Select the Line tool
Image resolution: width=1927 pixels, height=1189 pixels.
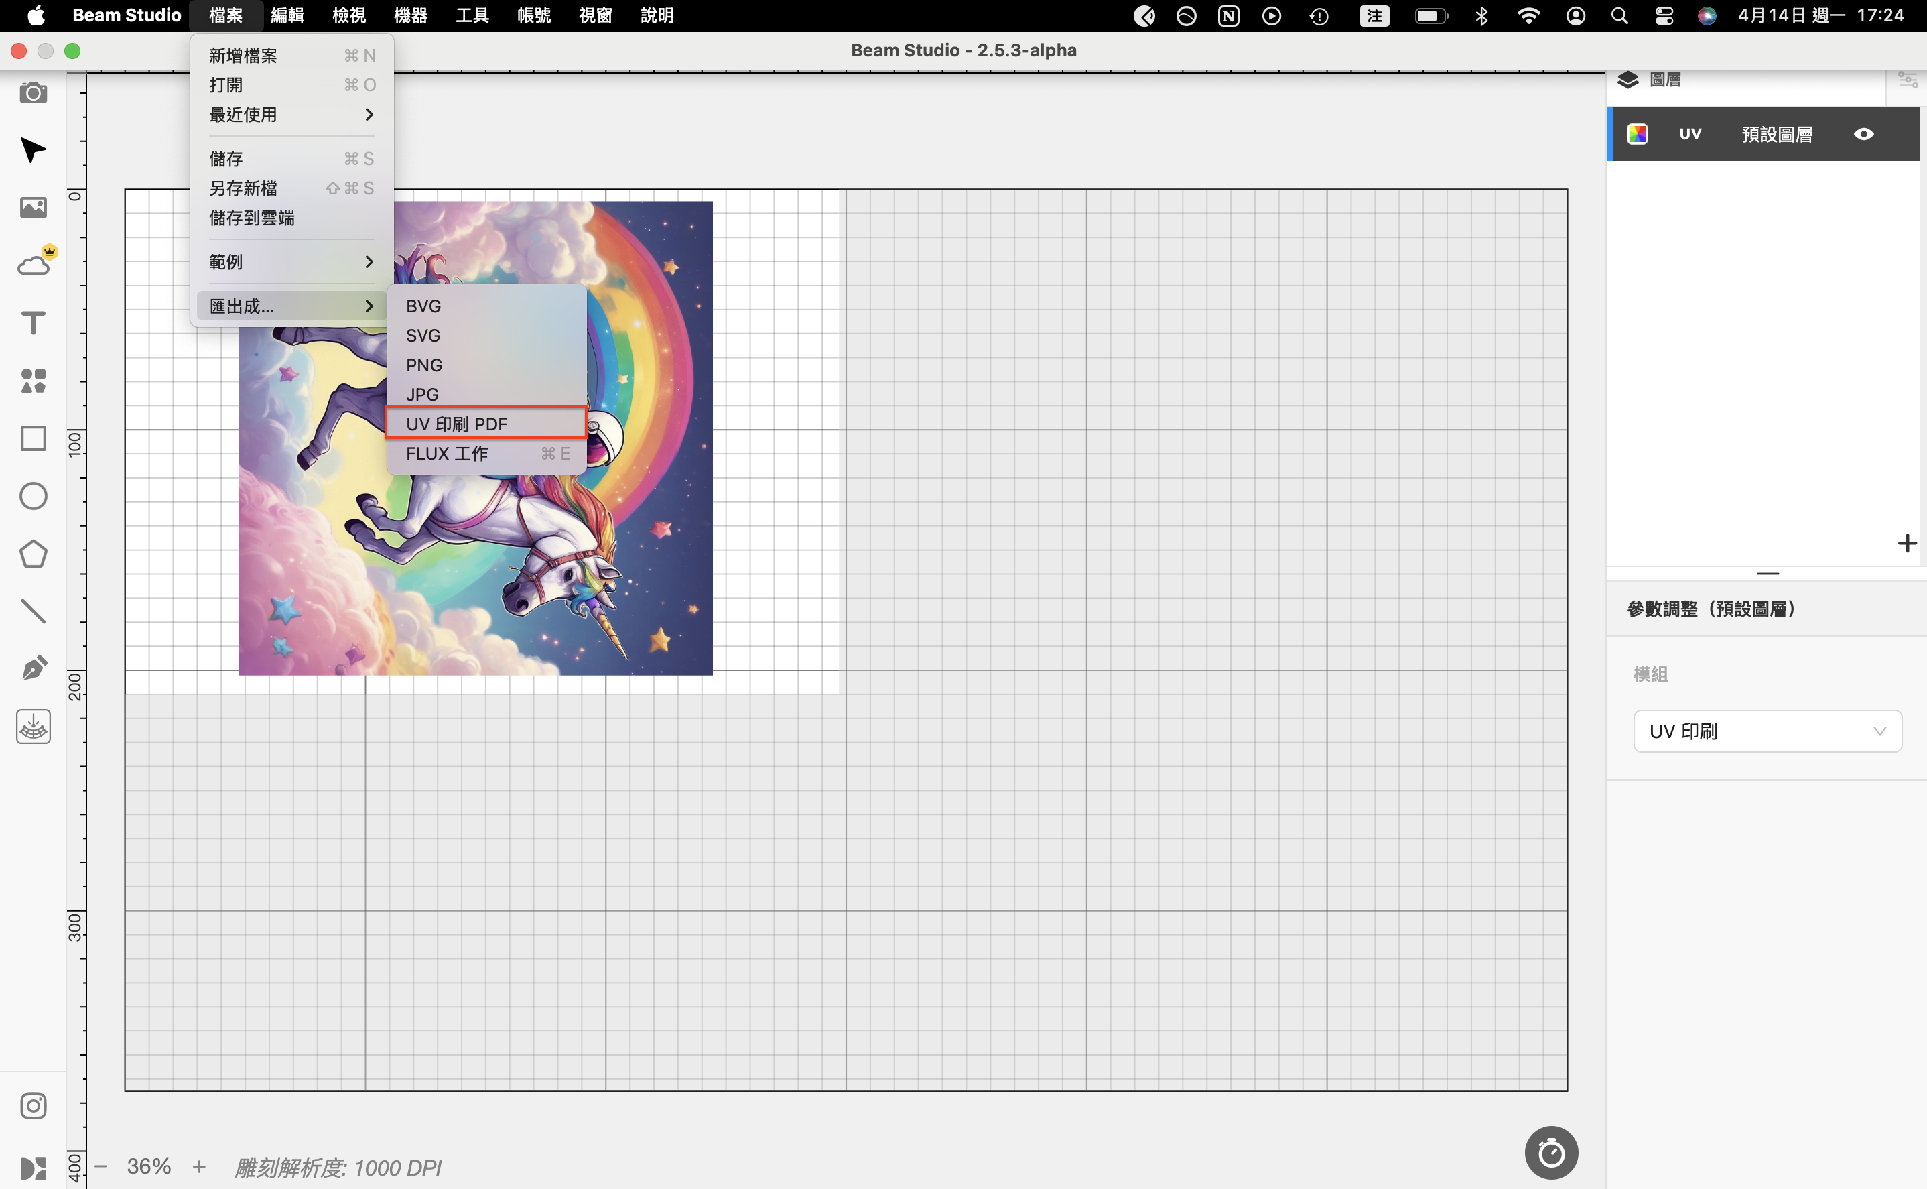33,611
